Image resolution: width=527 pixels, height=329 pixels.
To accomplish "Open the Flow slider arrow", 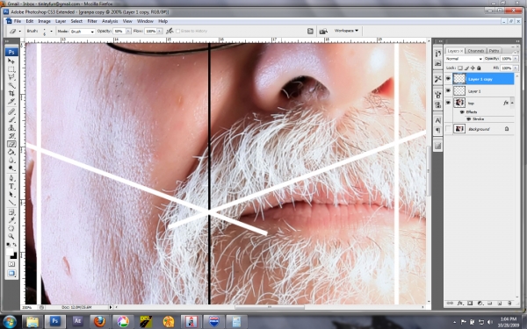I will pos(160,32).
